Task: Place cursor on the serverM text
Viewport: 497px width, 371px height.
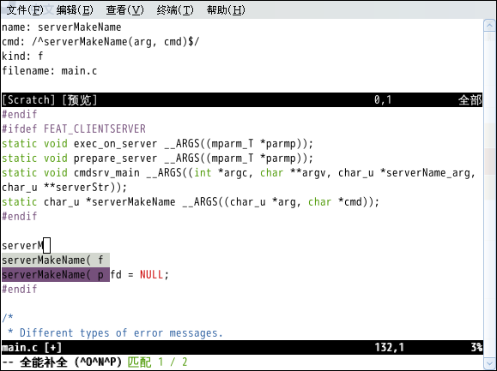Action: point(22,246)
